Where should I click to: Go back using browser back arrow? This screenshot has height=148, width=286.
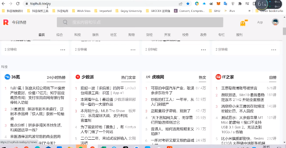pyautogui.click(x=3, y=3)
